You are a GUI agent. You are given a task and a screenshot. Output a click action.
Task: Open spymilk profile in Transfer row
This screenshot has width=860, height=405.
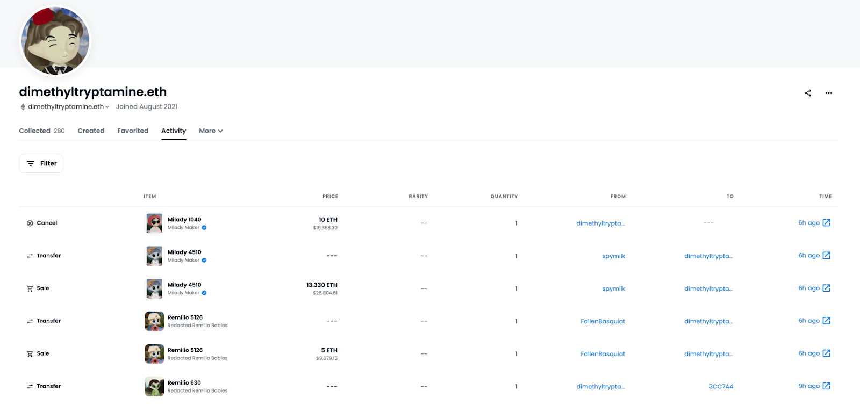613,256
